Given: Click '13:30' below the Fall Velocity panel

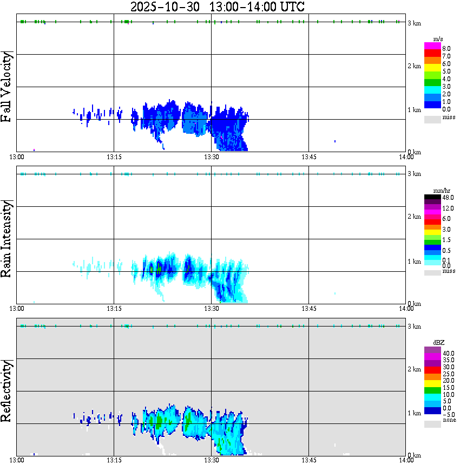Looking at the screenshot, I should [x=212, y=157].
